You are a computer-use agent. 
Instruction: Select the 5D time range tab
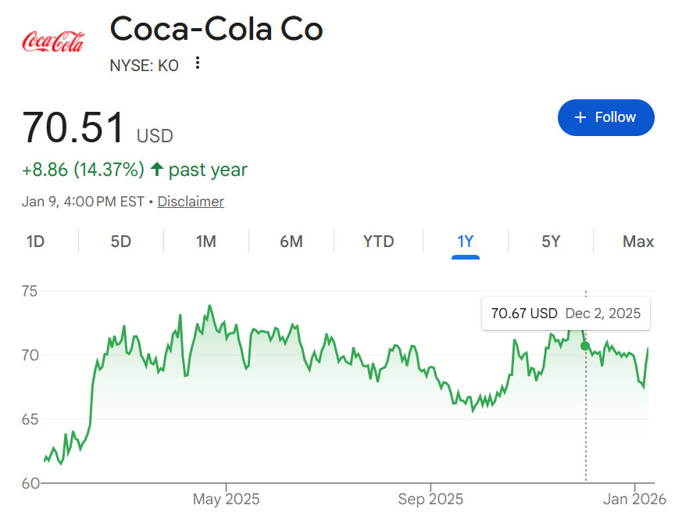121,242
